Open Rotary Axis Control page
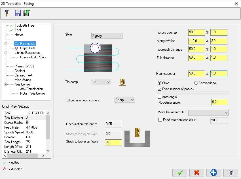 [33, 93]
